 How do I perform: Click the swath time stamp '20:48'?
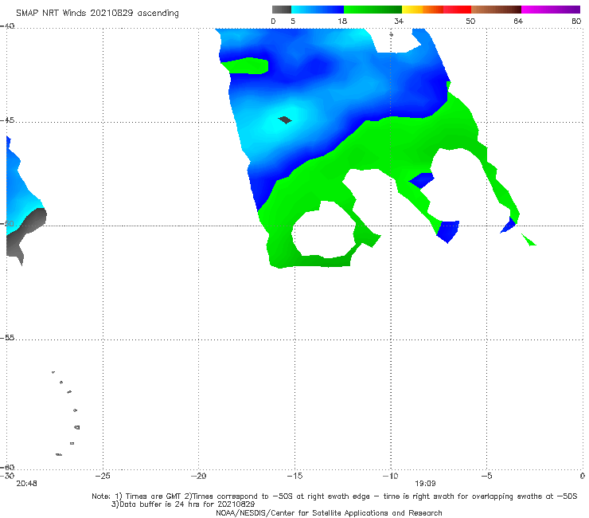26,484
